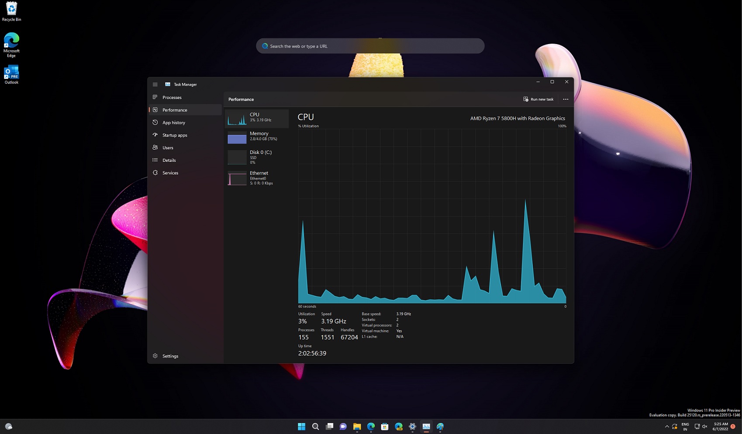This screenshot has width=742, height=434.
Task: Open the Details view icon
Action: point(155,160)
